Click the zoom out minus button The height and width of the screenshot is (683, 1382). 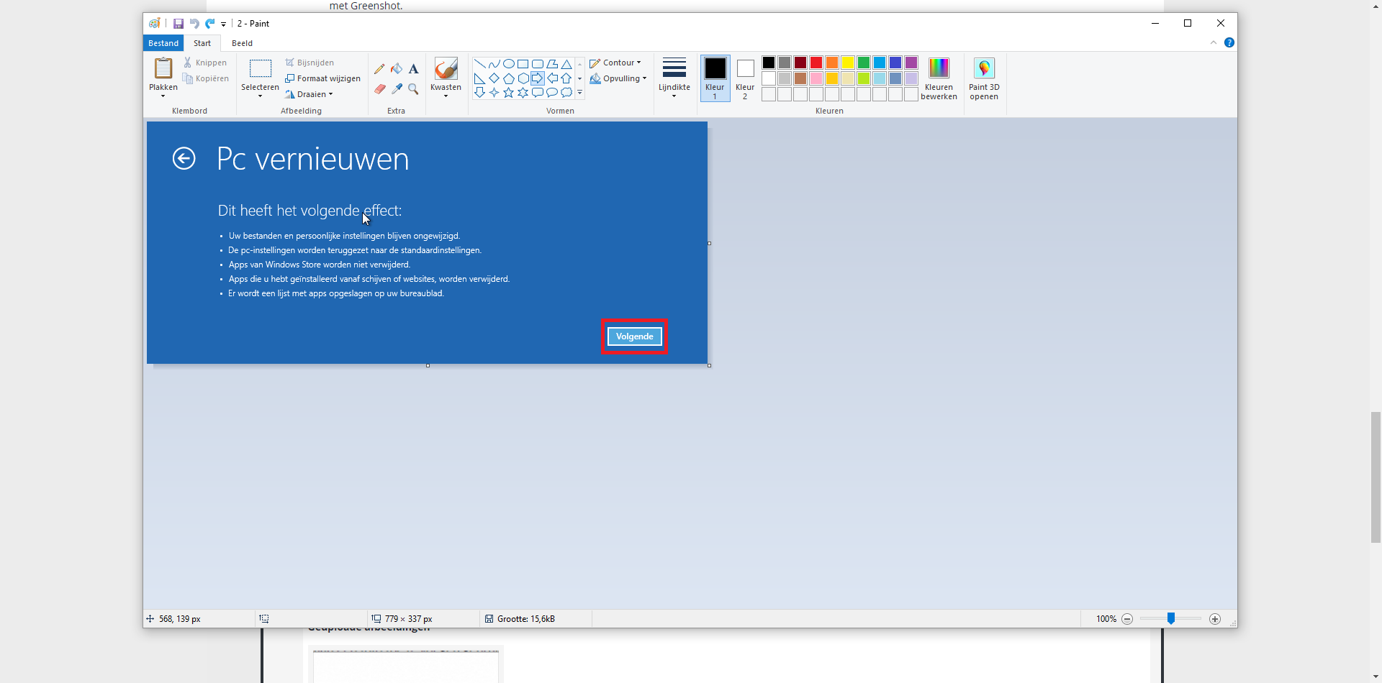[x=1127, y=619]
